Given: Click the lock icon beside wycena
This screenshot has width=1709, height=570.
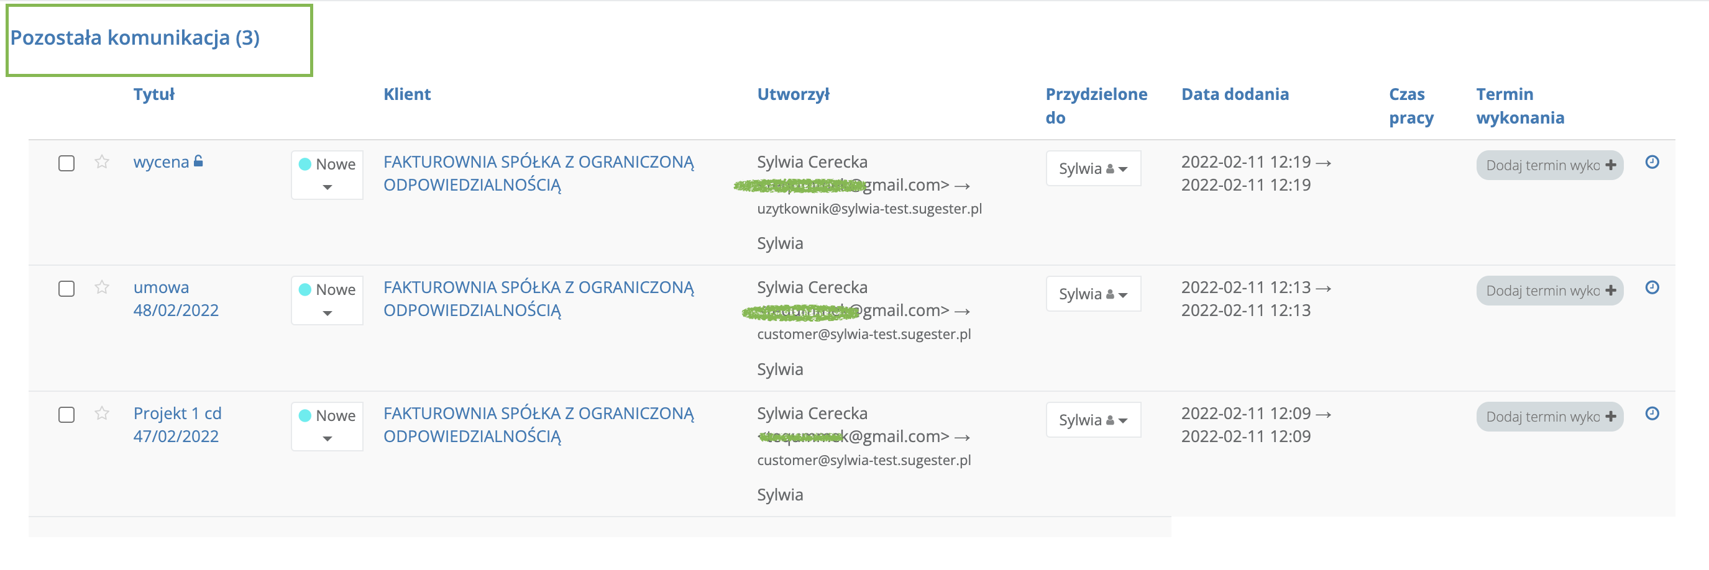Looking at the screenshot, I should tap(198, 161).
